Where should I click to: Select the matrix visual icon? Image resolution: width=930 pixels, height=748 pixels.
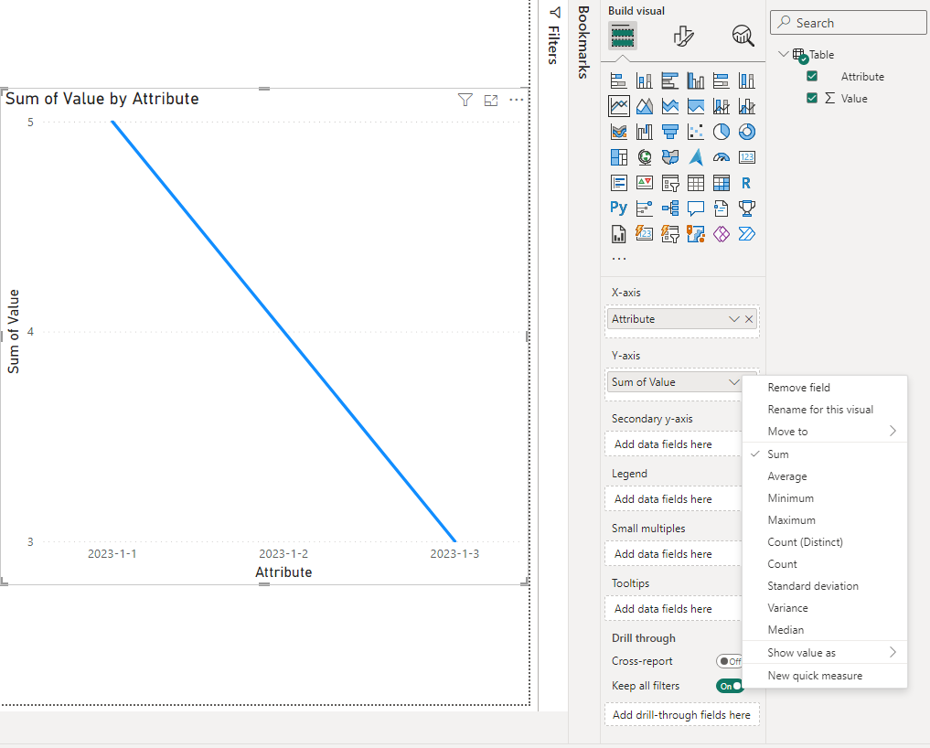(722, 183)
